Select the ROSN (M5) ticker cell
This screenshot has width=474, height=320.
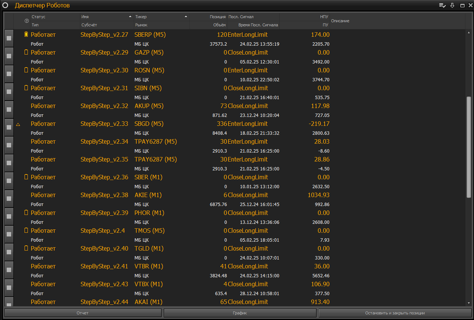[149, 70]
